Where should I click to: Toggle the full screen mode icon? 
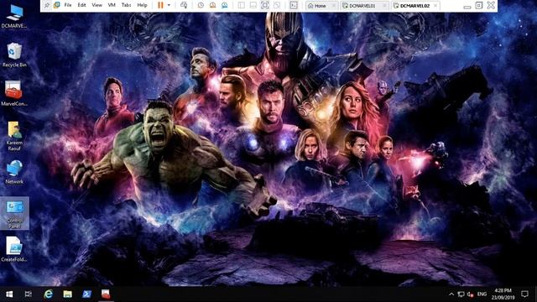coord(265,6)
